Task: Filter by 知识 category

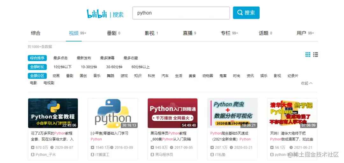Action: pyautogui.click(x=138, y=76)
